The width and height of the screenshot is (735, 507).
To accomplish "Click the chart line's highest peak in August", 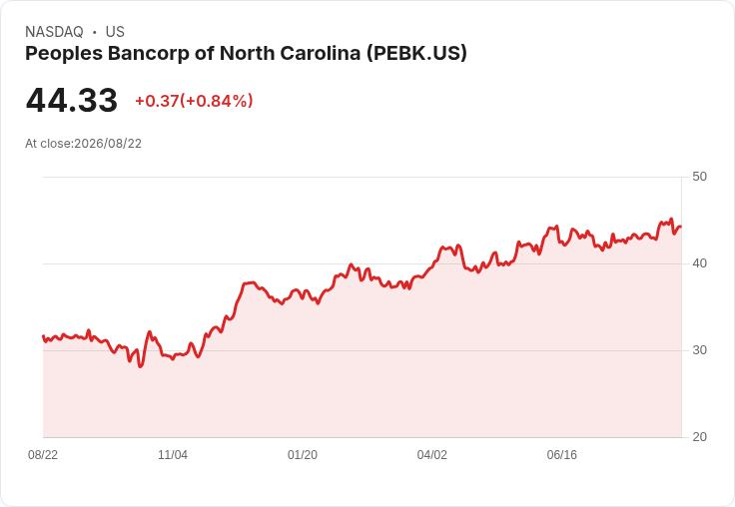I will 671,219.
